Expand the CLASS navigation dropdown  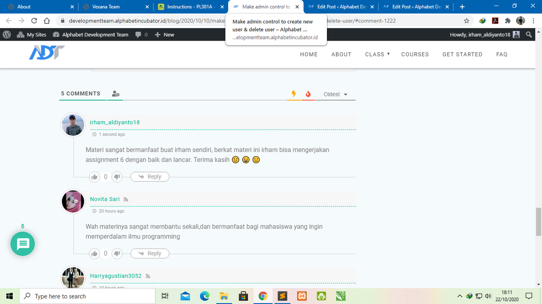pyautogui.click(x=377, y=54)
